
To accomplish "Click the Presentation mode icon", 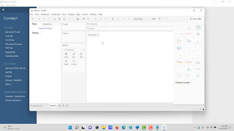I will pos(159,19).
